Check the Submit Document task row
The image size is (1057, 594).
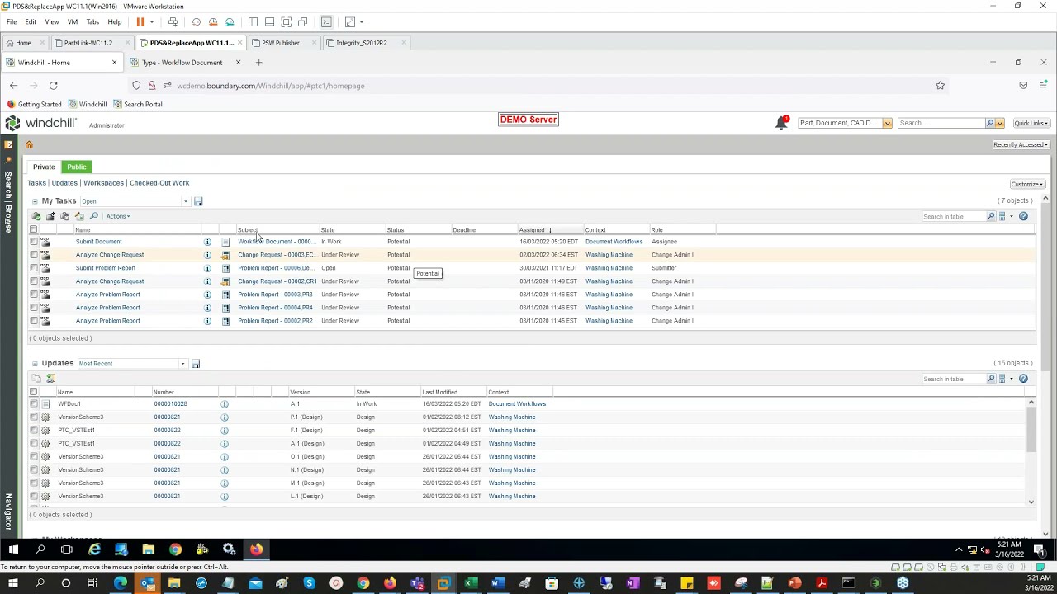34,242
